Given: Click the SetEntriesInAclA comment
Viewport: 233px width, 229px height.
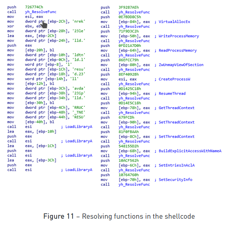Looking at the screenshot, I should (177, 165).
